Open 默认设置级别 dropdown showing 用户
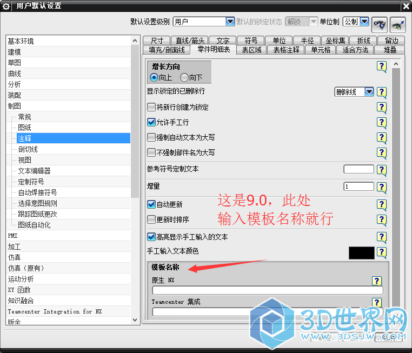The image size is (412, 353). (x=204, y=22)
